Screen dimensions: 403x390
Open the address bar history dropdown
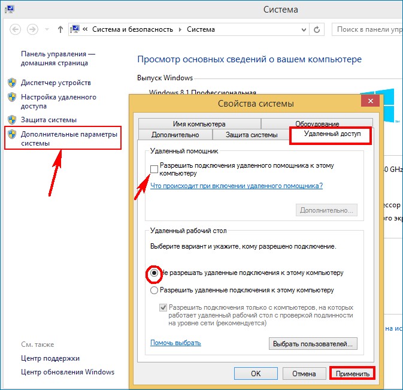click(x=302, y=29)
